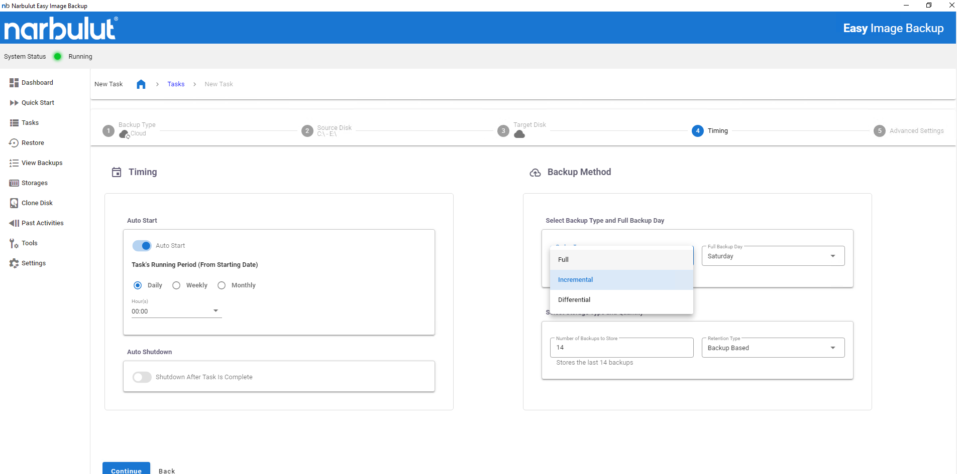
Task: Select Differential from backup type list
Action: [574, 300]
